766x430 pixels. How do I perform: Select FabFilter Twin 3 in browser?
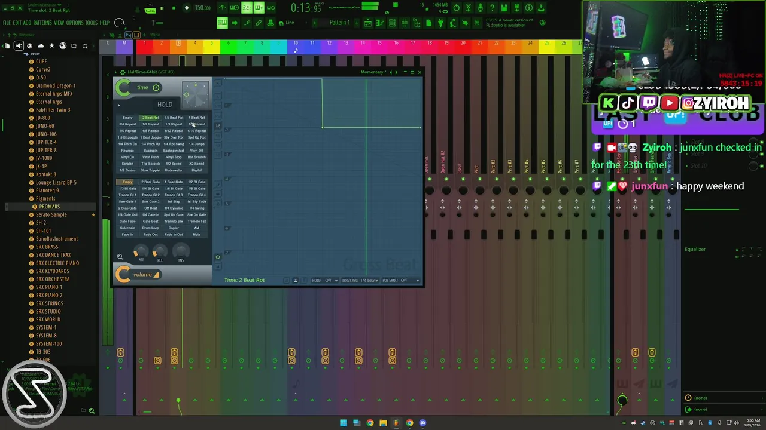53,110
